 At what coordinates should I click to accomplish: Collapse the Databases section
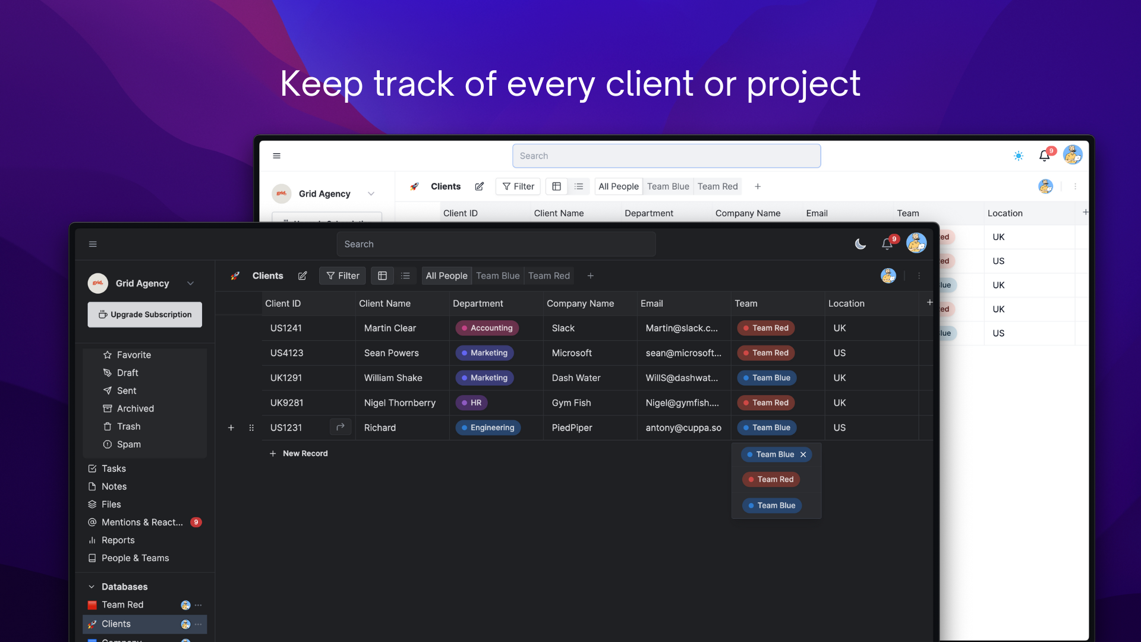point(92,587)
